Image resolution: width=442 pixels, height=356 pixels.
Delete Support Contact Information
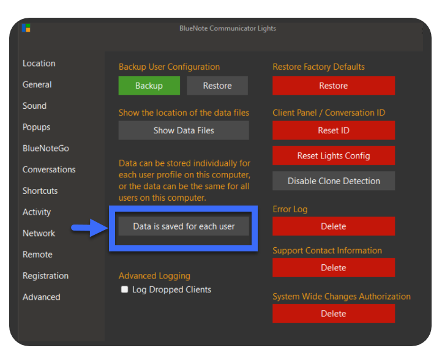334,267
